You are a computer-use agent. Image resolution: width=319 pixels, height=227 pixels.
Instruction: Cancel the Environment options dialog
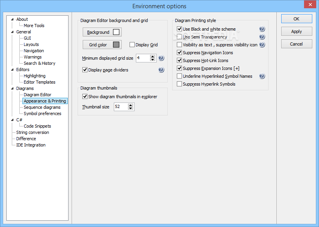(x=297, y=44)
